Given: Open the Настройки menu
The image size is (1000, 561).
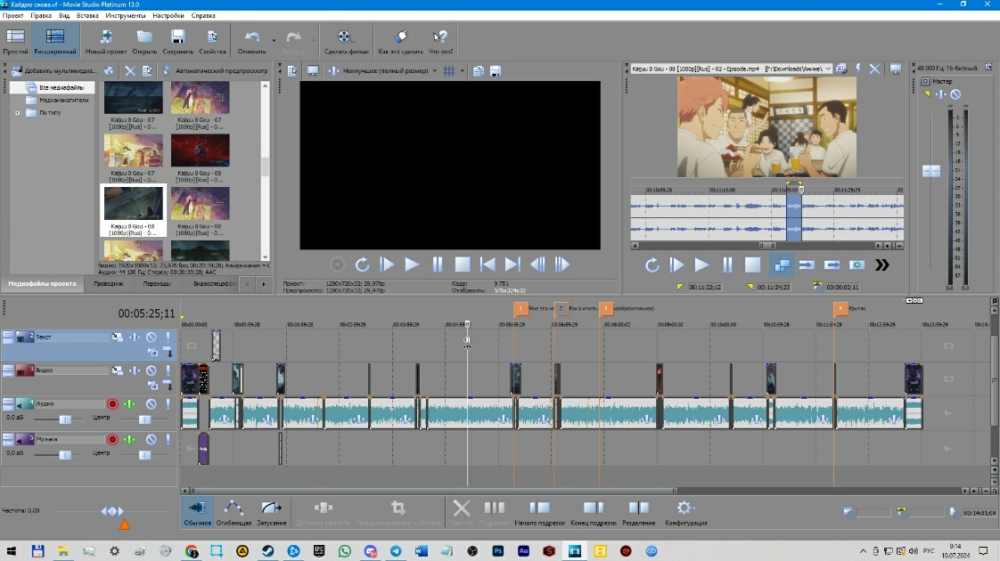Looking at the screenshot, I should point(168,15).
